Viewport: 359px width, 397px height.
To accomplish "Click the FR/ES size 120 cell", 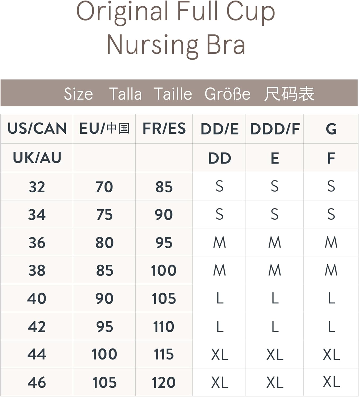I will [x=164, y=382].
